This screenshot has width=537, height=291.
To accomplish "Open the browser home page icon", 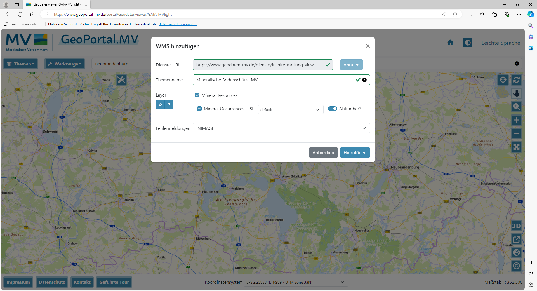I will point(32,14).
